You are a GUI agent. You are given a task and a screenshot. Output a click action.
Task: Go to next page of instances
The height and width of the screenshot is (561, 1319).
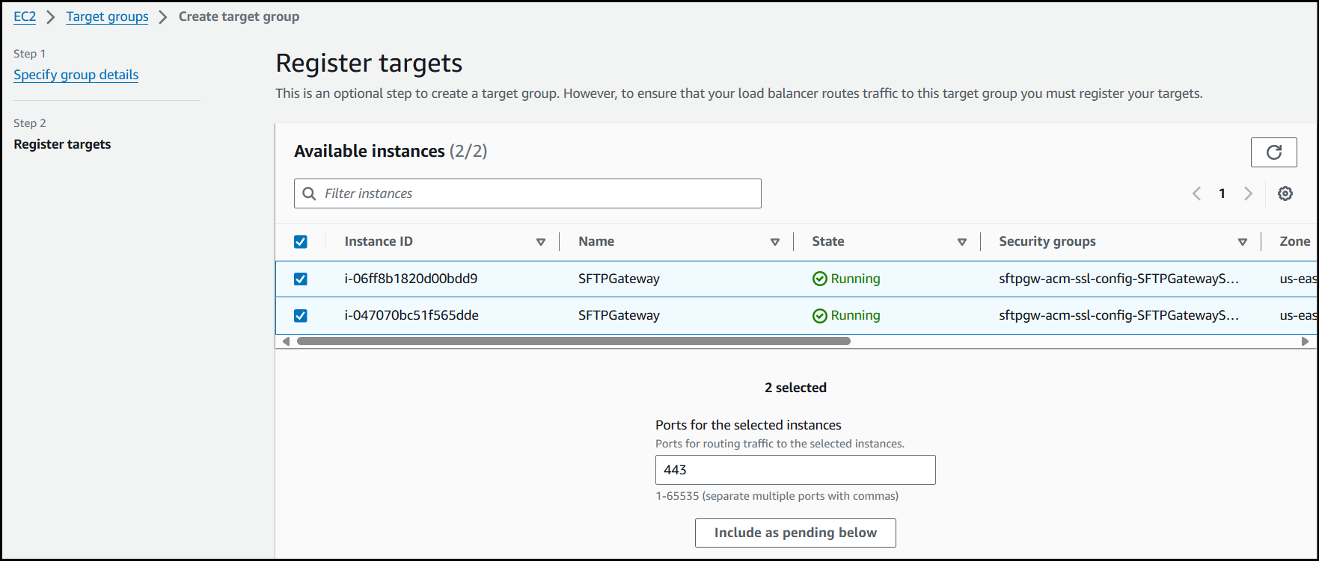click(x=1247, y=193)
